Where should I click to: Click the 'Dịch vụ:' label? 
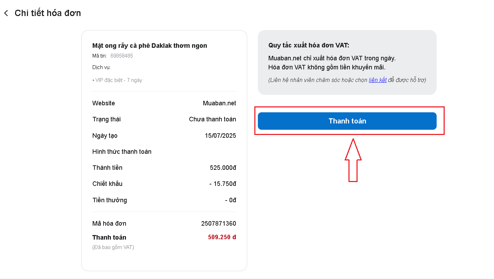(x=101, y=67)
